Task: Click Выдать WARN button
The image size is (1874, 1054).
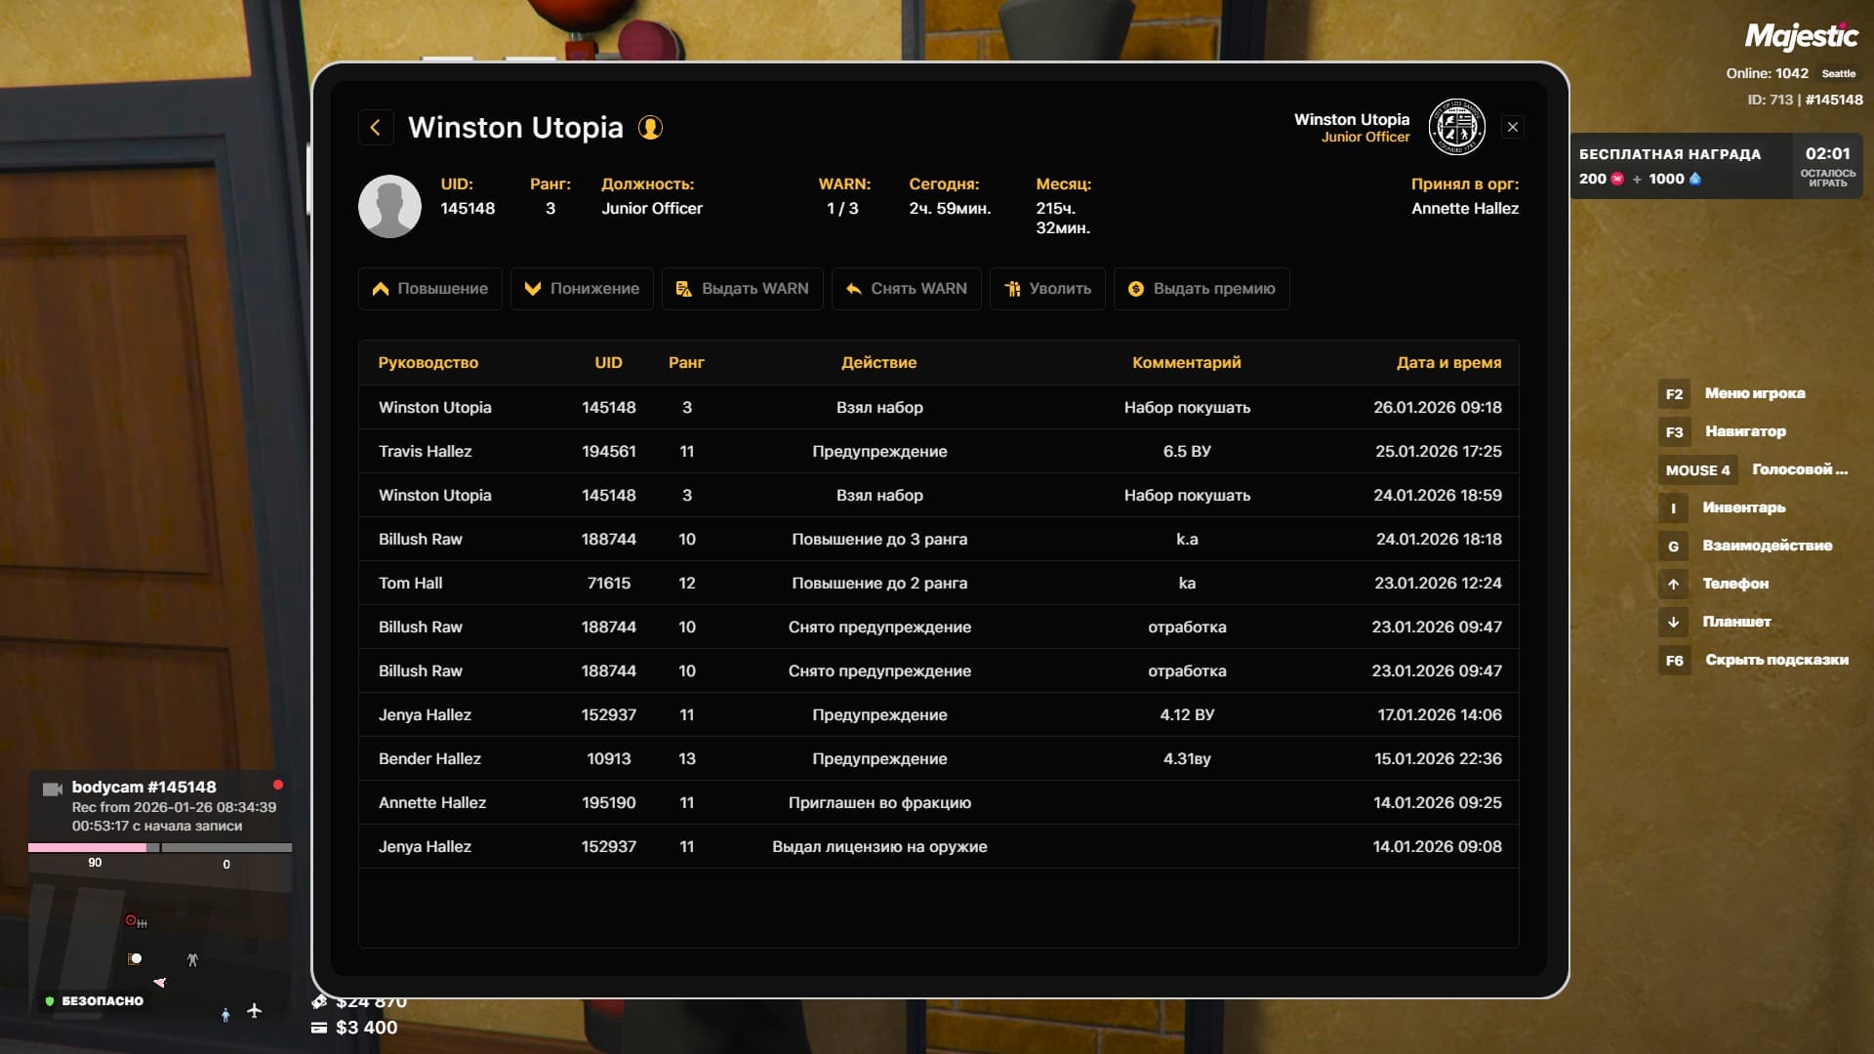Action: [742, 289]
